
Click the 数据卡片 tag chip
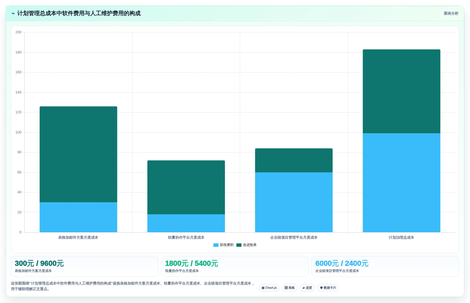(x=328, y=288)
